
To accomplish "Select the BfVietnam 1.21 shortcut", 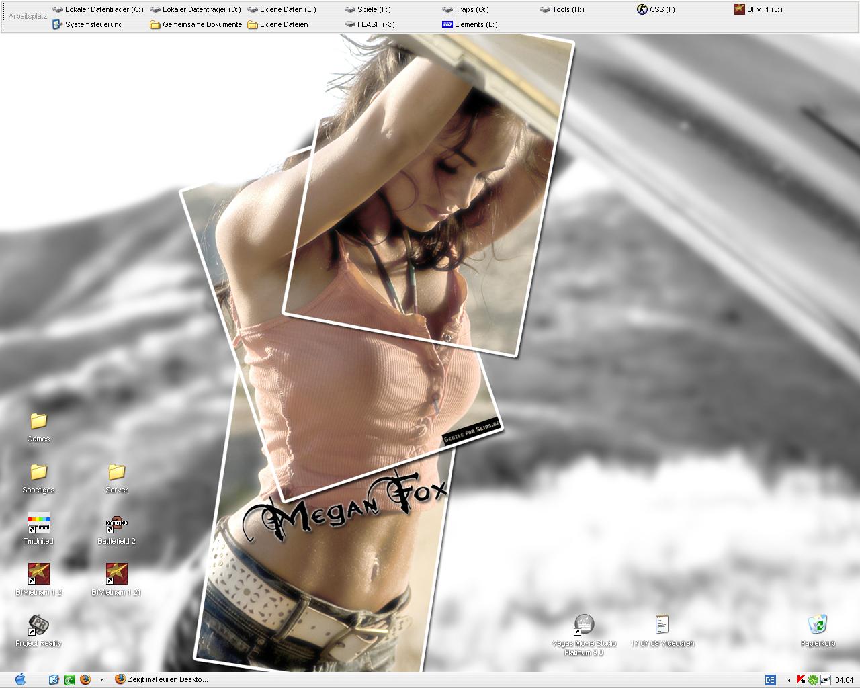I will [116, 580].
